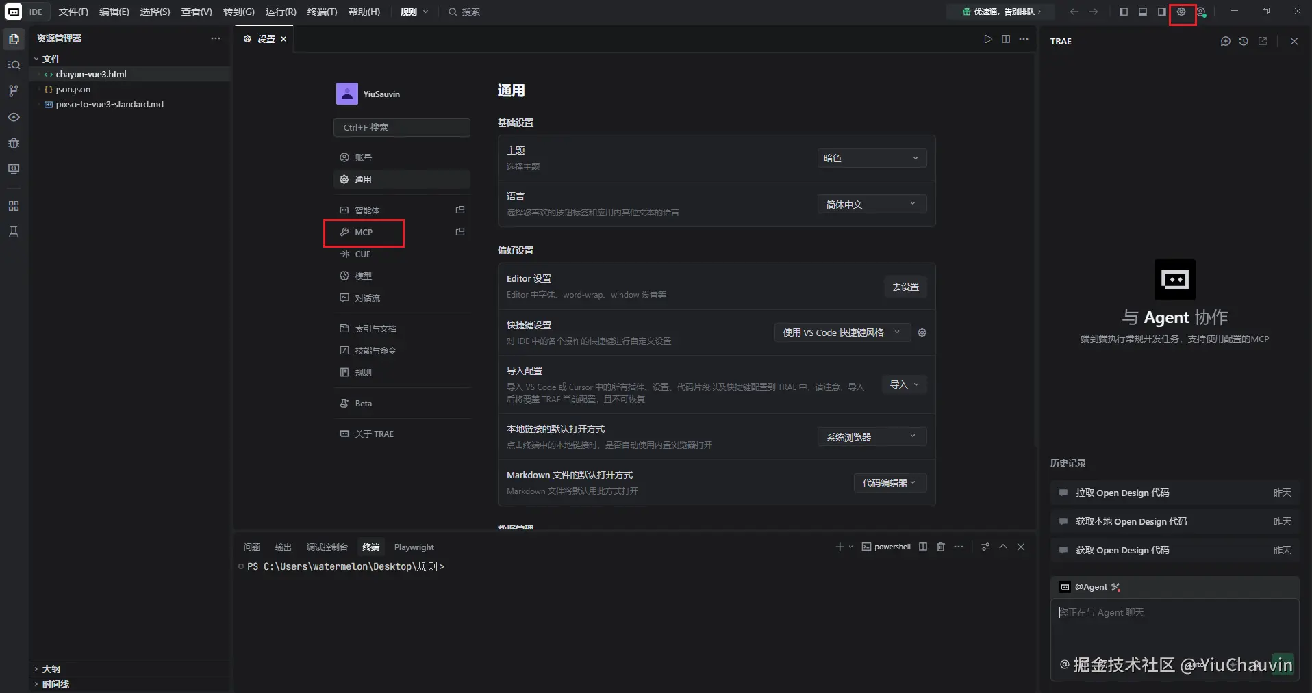Open MCP in new window icon
The image size is (1312, 693).
pos(460,232)
